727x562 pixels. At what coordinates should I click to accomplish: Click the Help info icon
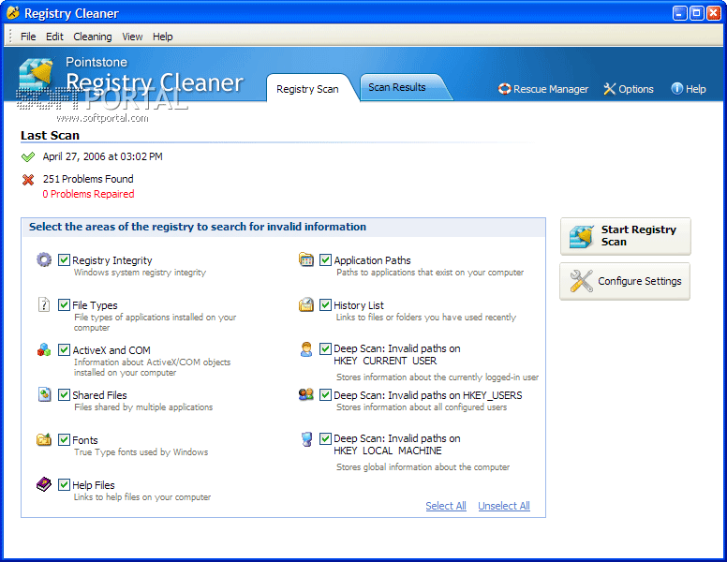[677, 88]
